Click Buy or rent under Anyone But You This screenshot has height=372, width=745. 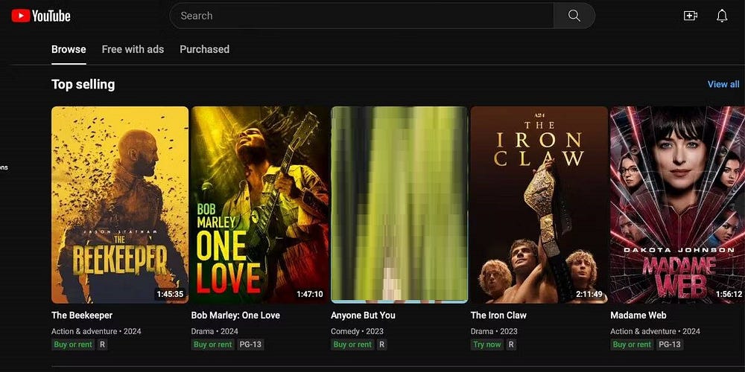pos(352,344)
